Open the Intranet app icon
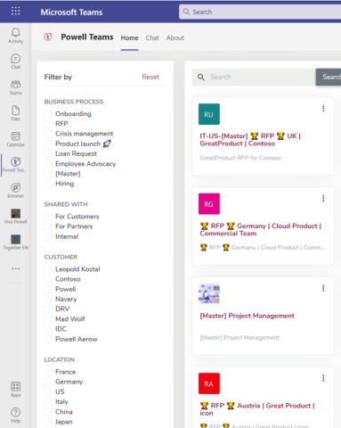 coord(15,187)
